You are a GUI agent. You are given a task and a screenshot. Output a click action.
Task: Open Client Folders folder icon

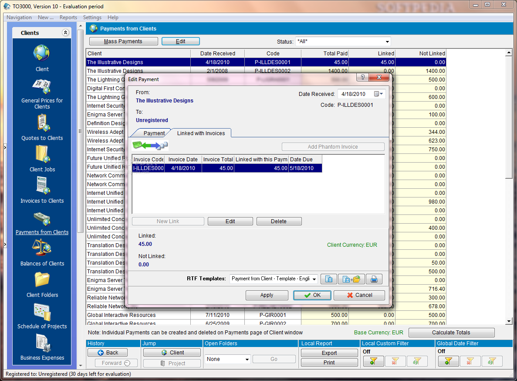coord(42,279)
